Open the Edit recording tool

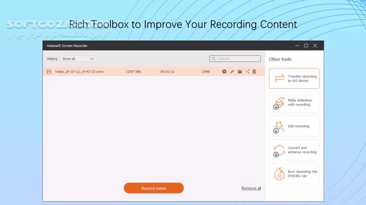(294, 126)
